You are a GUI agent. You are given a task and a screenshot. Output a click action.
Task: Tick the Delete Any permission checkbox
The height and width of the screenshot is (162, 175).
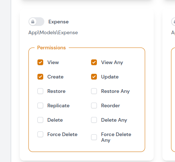94,120
